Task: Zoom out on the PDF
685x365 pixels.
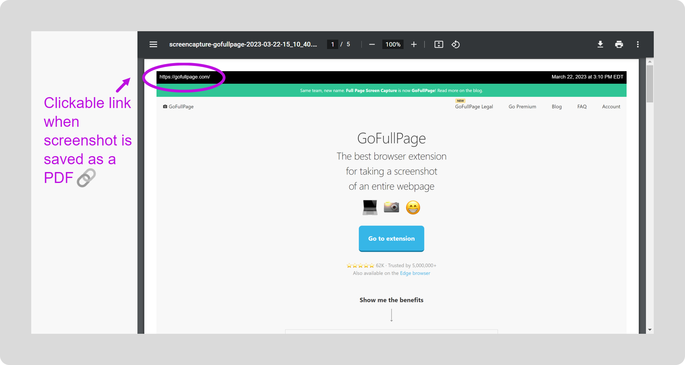Action: [x=372, y=44]
